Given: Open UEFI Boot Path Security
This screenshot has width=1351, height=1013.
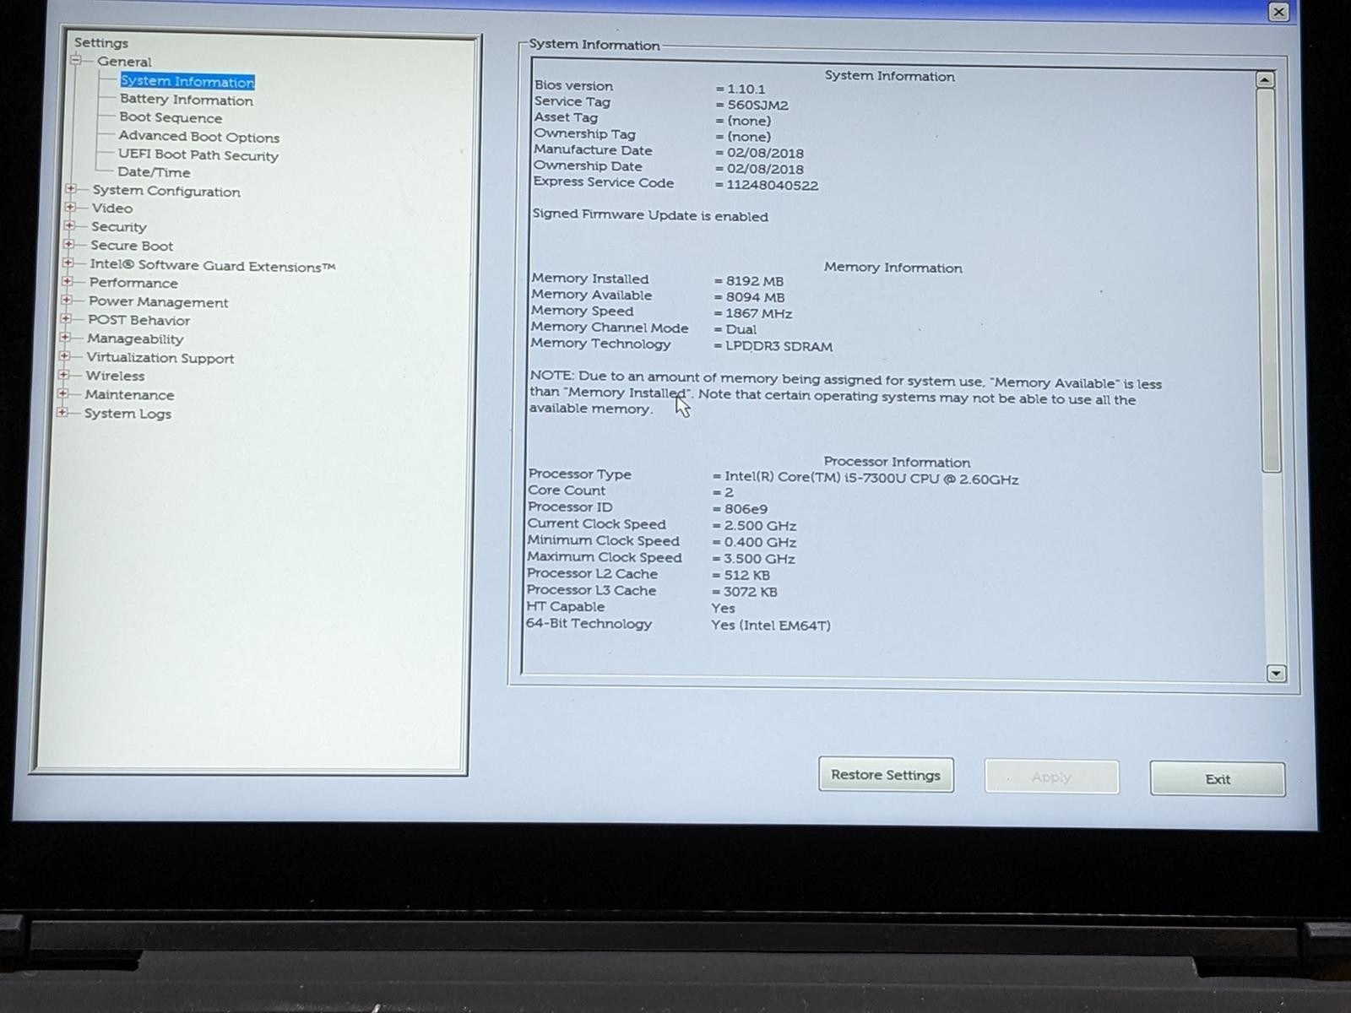Looking at the screenshot, I should tap(198, 154).
